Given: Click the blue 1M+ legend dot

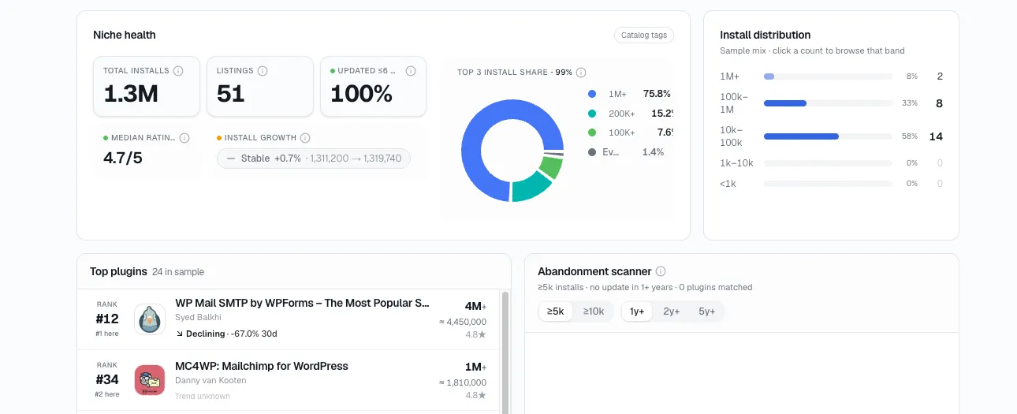Looking at the screenshot, I should [592, 94].
